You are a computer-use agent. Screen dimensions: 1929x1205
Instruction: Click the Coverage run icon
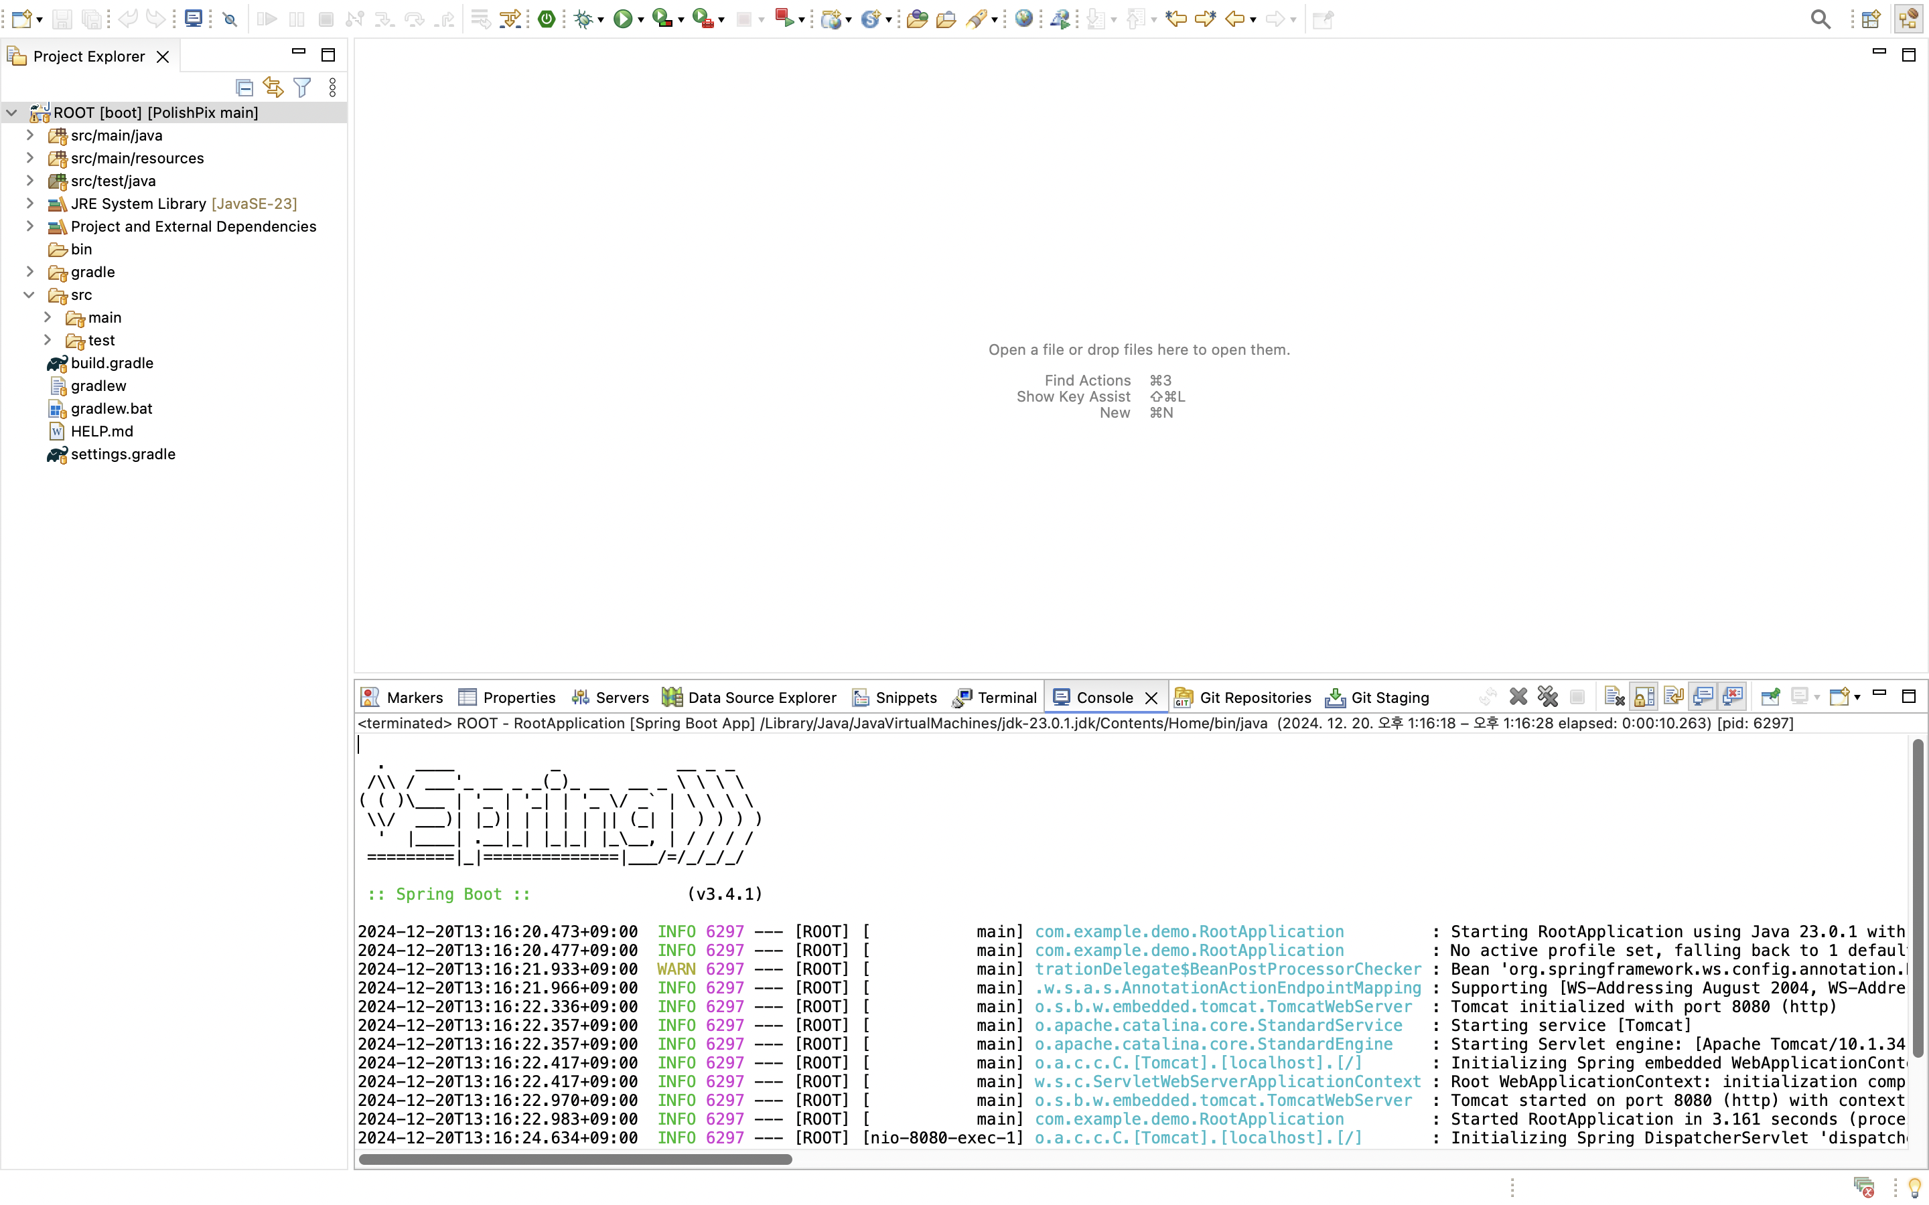coord(662,19)
